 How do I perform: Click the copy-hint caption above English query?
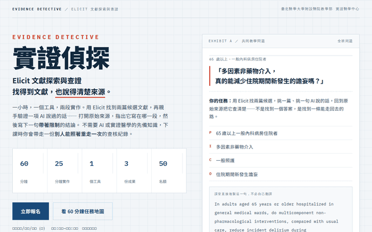point(243,194)
